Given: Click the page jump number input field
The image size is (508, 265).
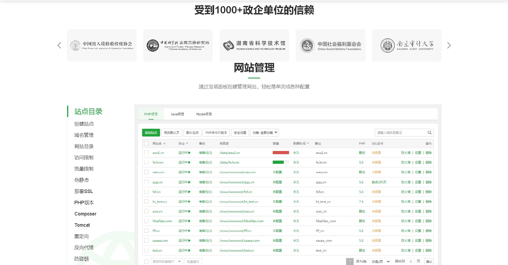Looking at the screenshot, I should point(411,262).
